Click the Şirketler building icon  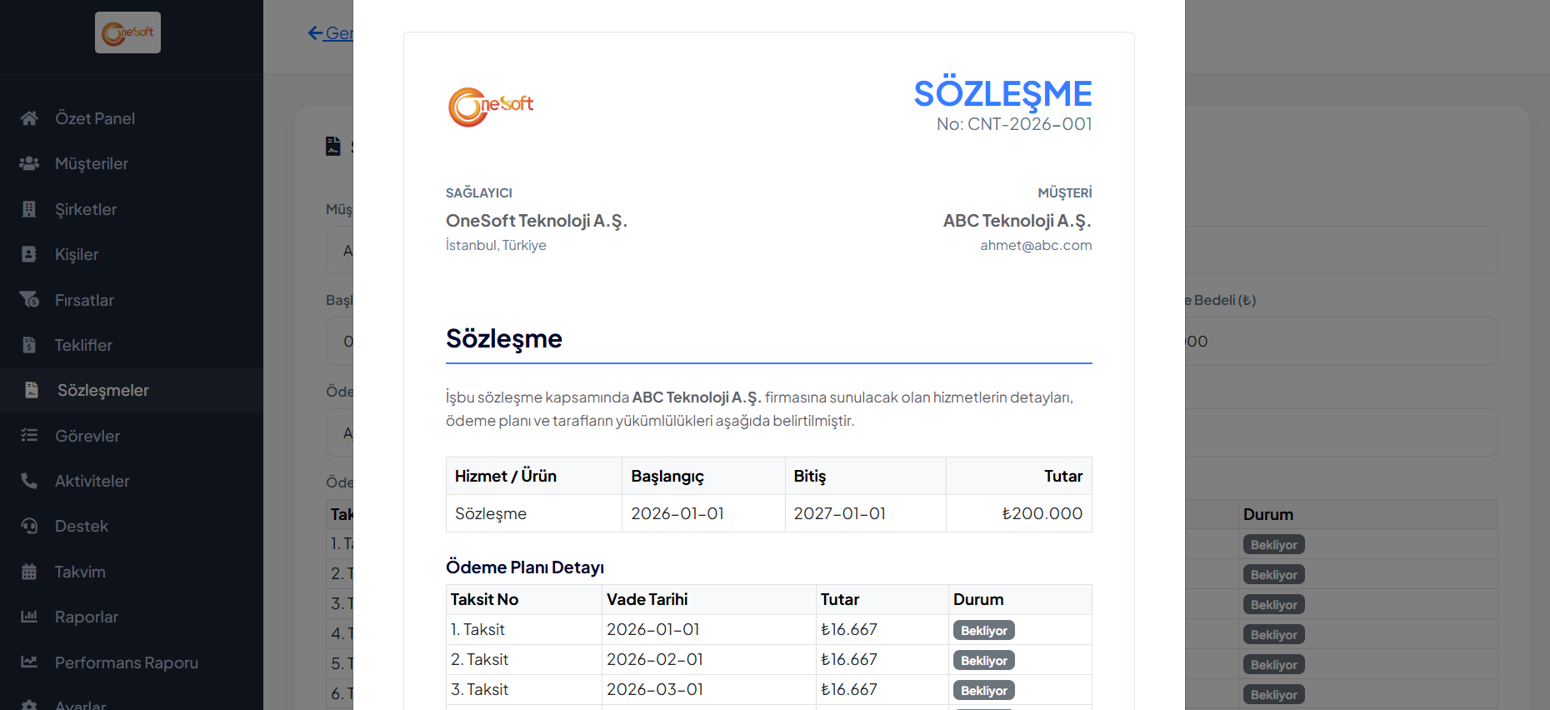[29, 209]
